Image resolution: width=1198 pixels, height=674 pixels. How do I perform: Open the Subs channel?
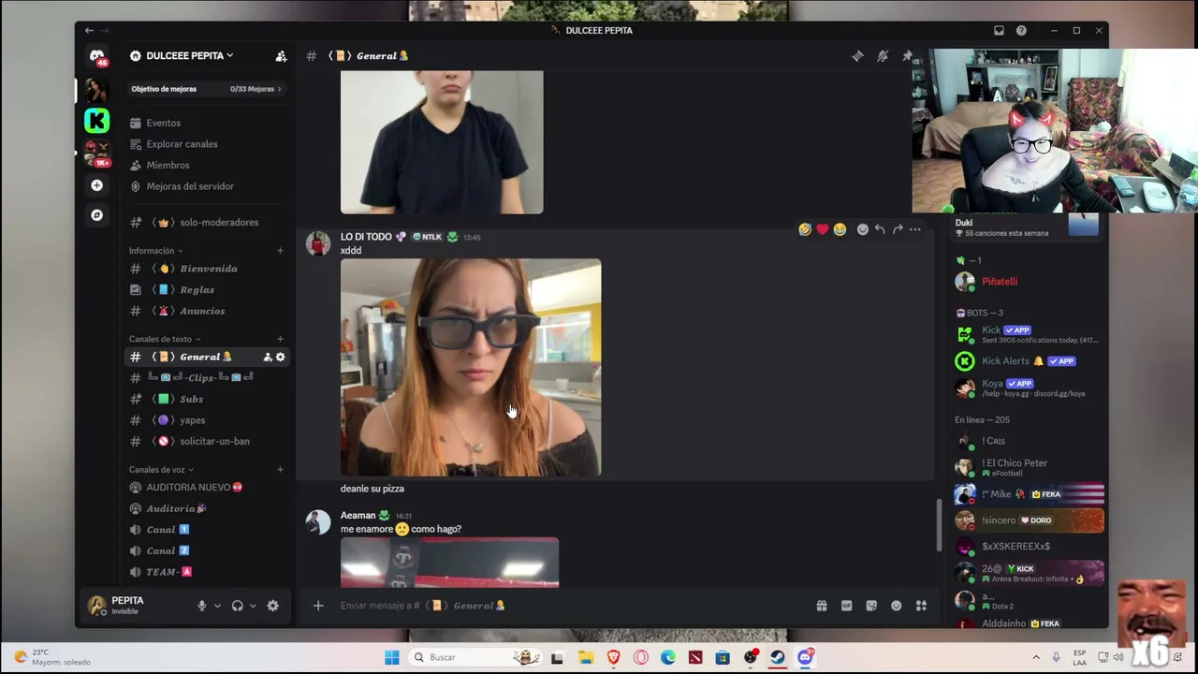click(x=206, y=399)
